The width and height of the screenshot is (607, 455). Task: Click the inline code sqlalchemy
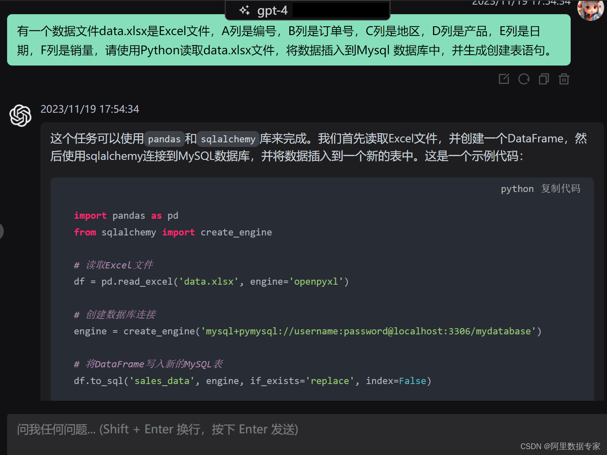[228, 139]
